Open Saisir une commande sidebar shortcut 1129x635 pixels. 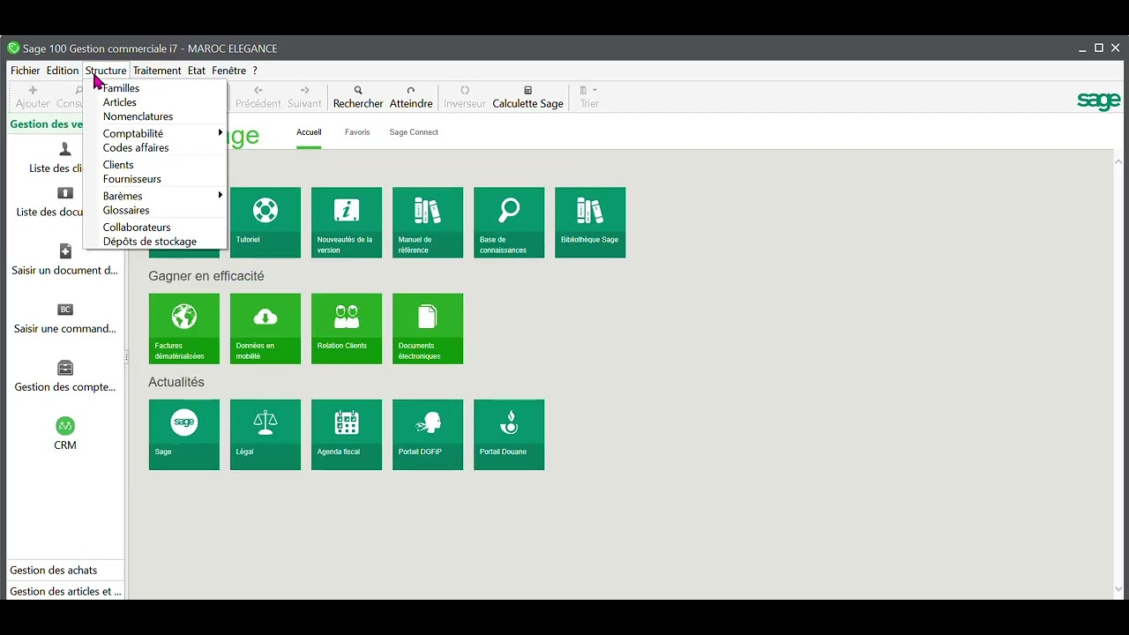65,317
